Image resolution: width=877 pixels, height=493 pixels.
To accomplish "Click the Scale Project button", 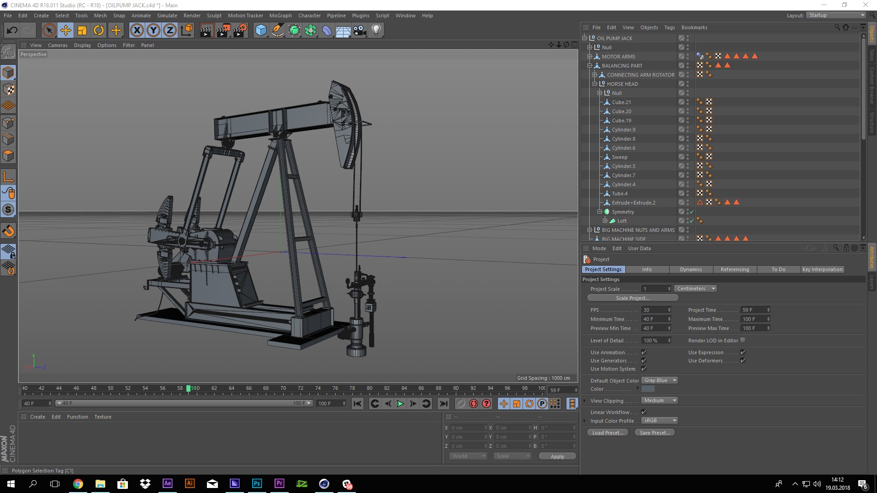I will pyautogui.click(x=633, y=298).
